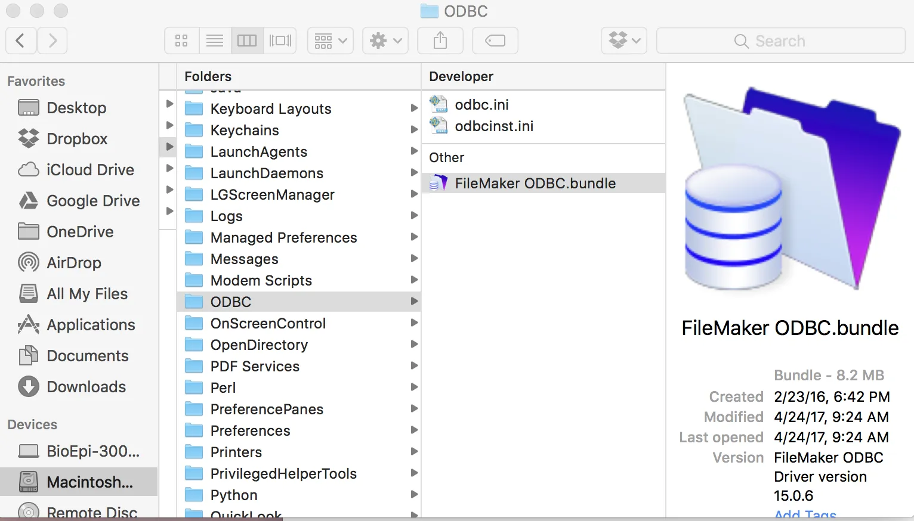Image resolution: width=914 pixels, height=521 pixels.
Task: Switch to Cover Flow view
Action: pos(280,41)
